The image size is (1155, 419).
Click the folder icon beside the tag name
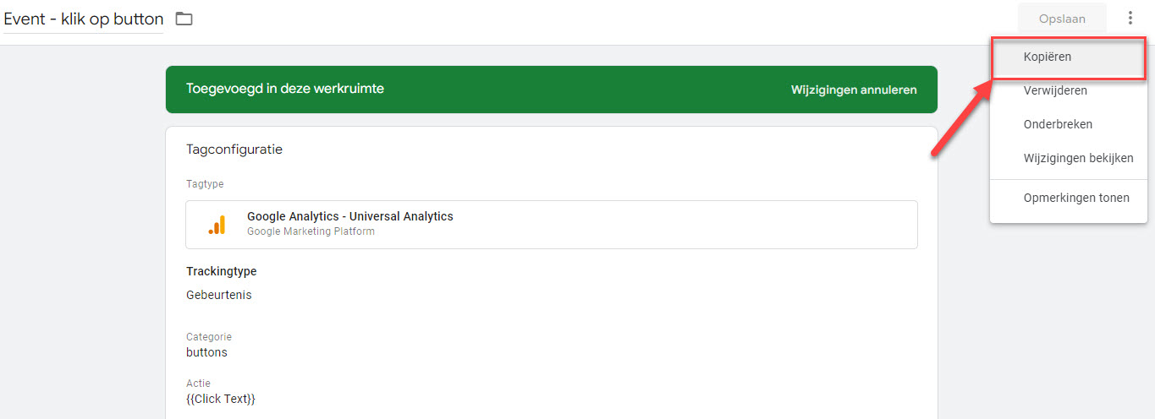184,19
